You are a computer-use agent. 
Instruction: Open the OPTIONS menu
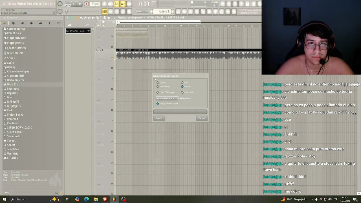tap(38, 4)
